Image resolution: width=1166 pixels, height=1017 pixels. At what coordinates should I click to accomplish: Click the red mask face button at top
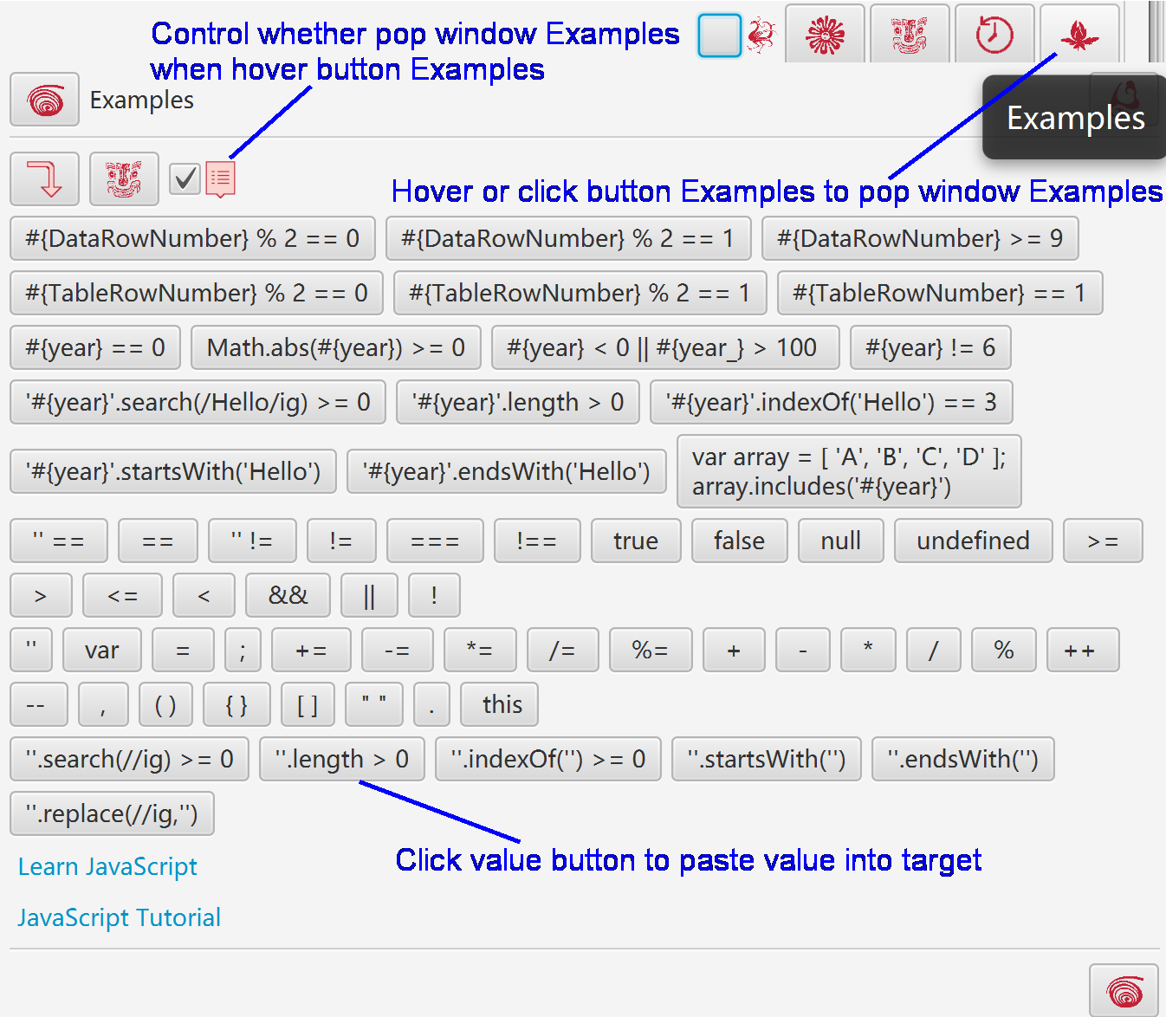click(x=910, y=34)
